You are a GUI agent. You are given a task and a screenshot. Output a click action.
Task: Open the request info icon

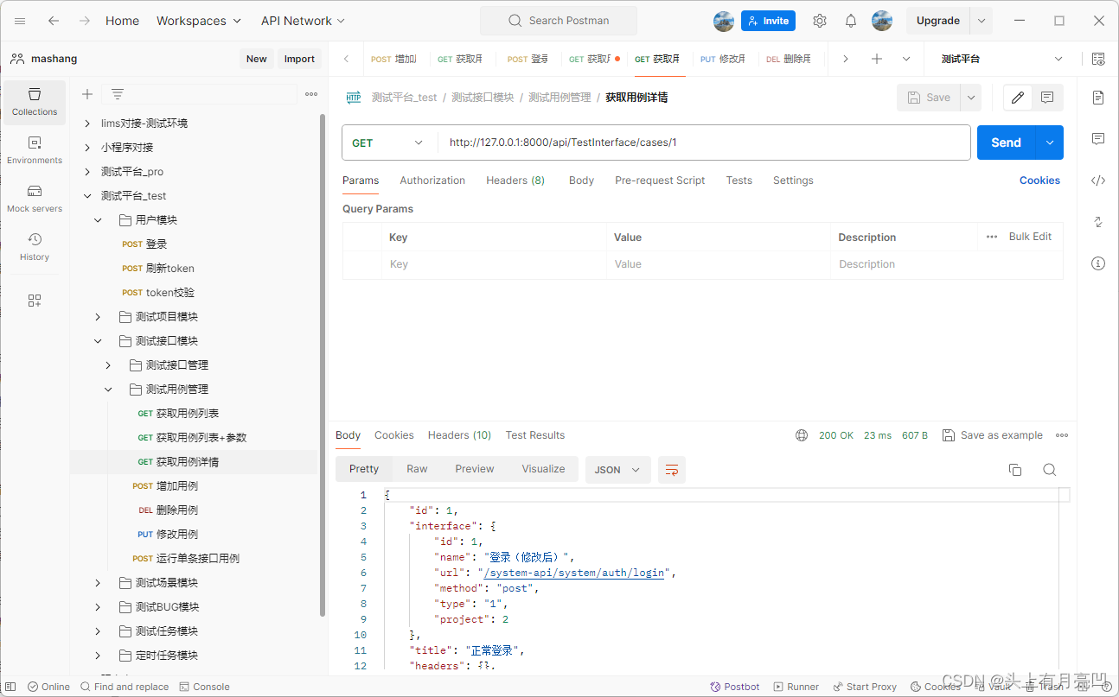pos(1098,263)
